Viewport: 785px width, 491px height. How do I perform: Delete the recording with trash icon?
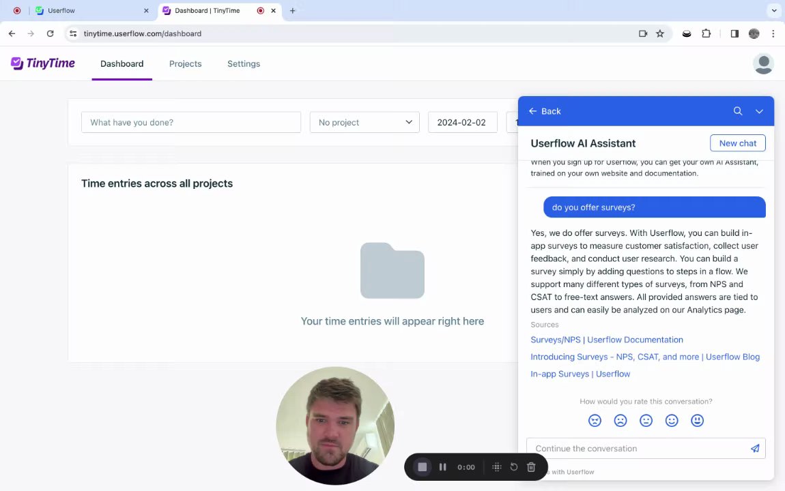pos(531,466)
